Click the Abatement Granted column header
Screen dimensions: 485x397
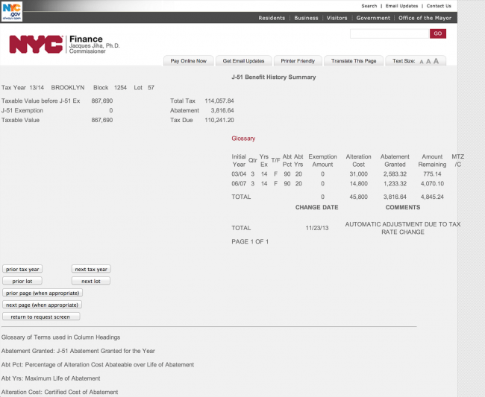tap(395, 161)
